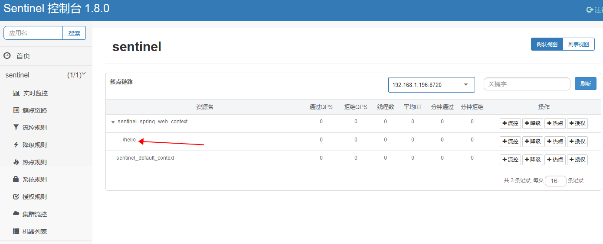Add 流控 rule for sentinel_spring_web_context
The image size is (603, 244).
click(x=510, y=123)
